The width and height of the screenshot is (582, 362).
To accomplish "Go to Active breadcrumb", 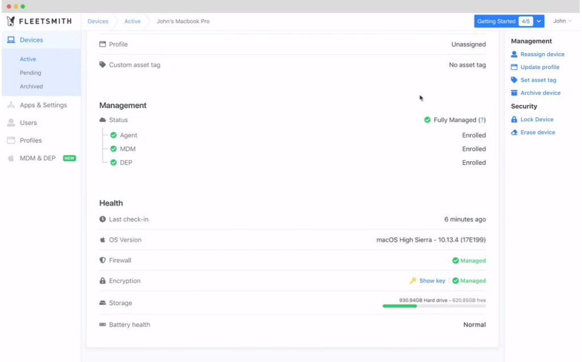I will pyautogui.click(x=132, y=21).
